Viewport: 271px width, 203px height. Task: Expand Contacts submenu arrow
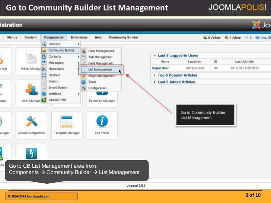pos(79,57)
